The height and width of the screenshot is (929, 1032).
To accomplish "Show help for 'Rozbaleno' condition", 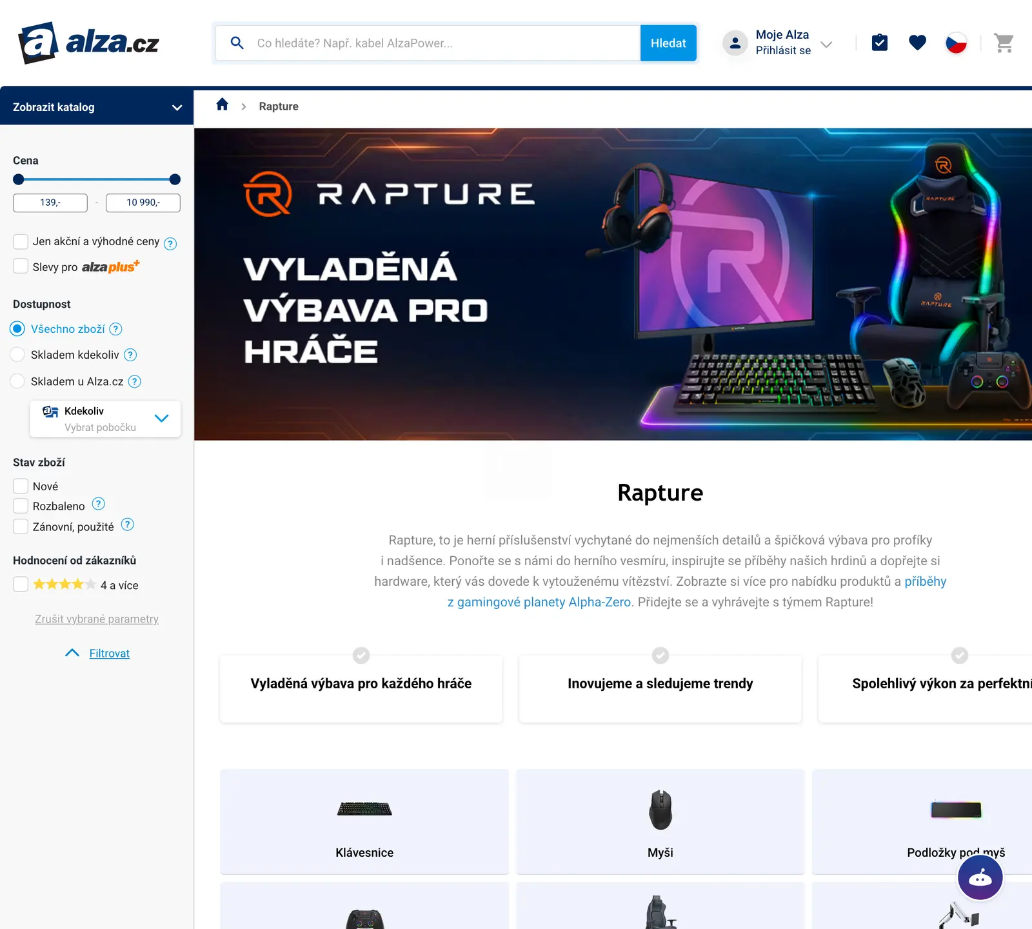I will click(x=99, y=504).
